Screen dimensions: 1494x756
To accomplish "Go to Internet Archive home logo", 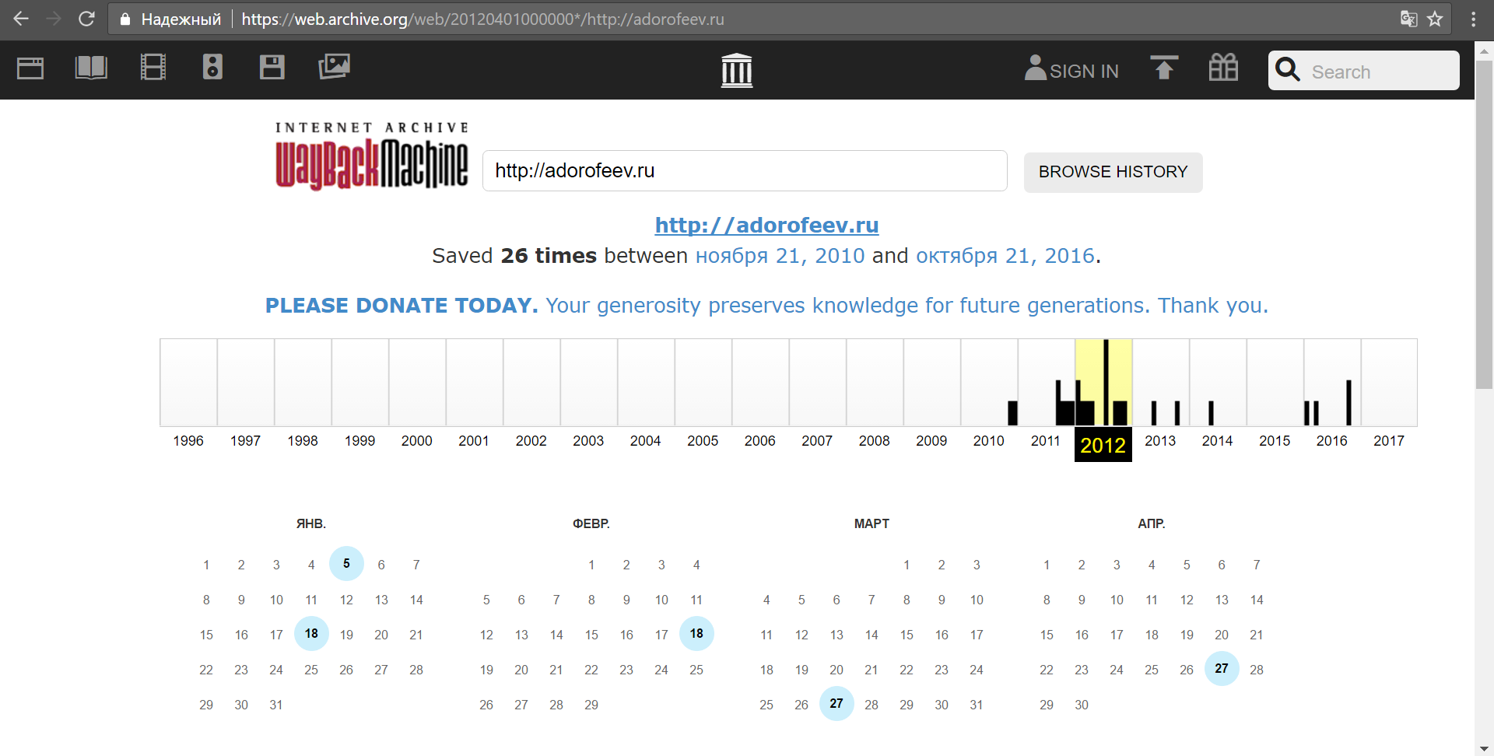I will [x=737, y=71].
